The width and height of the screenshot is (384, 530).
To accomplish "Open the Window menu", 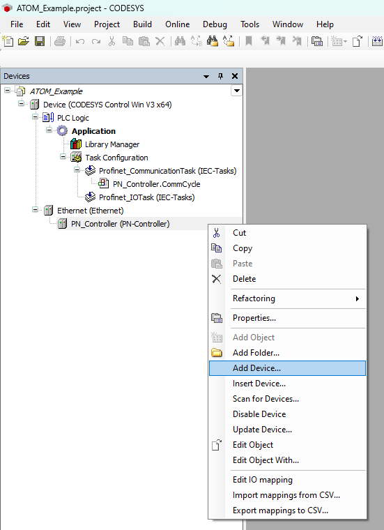I will (x=288, y=24).
